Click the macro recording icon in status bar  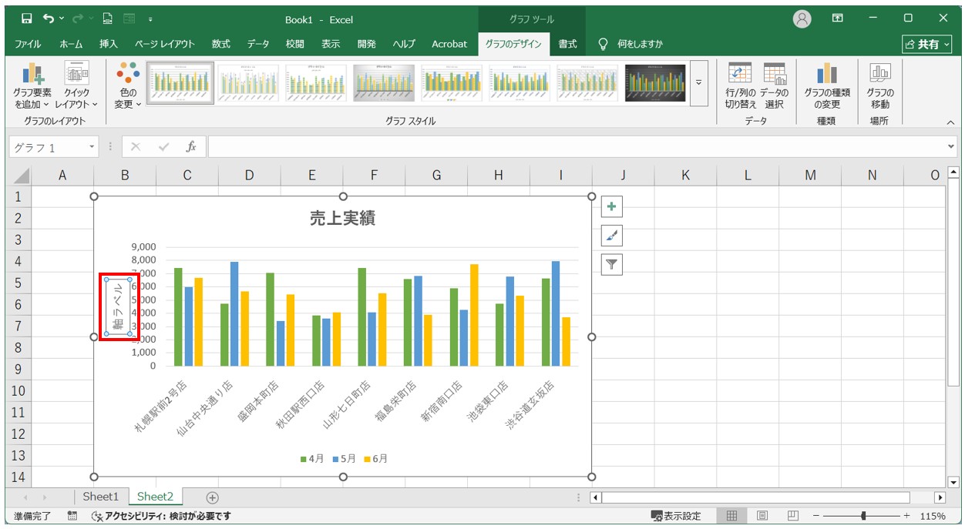coord(72,516)
